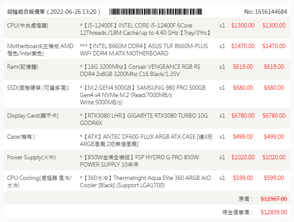Click the SAMSUNG 980 PRO 500GB description
Viewport: 294px width, 222px height.
[144, 95]
